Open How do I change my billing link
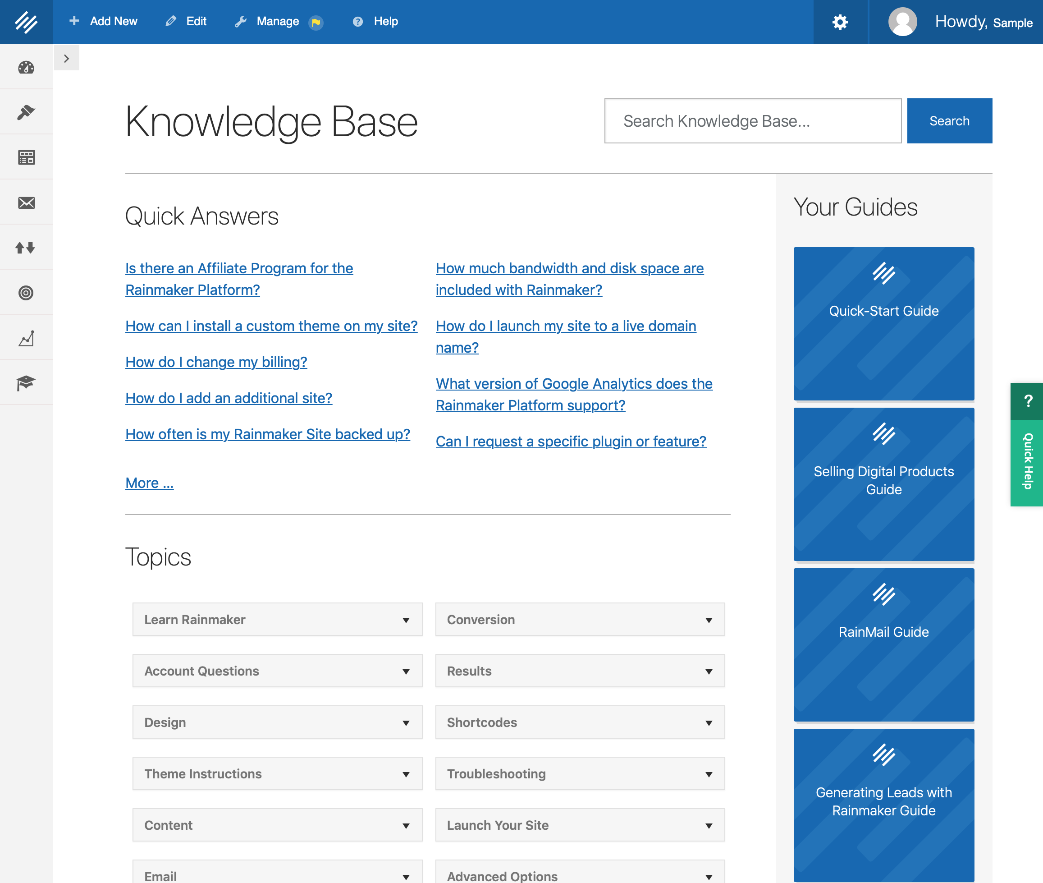 (216, 362)
